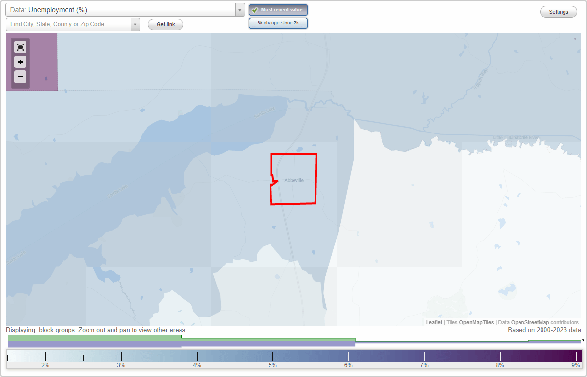Click the fullscreen map icon
The height and width of the screenshot is (377, 587).
pyautogui.click(x=20, y=47)
